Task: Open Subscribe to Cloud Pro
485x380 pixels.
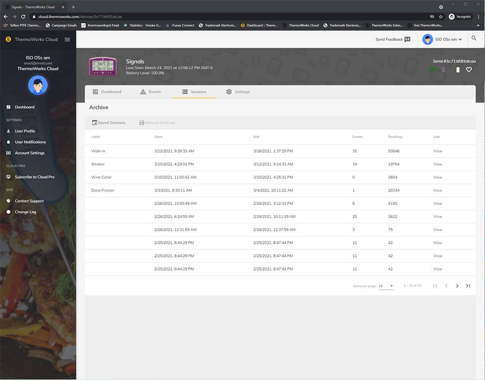Action: click(x=34, y=177)
